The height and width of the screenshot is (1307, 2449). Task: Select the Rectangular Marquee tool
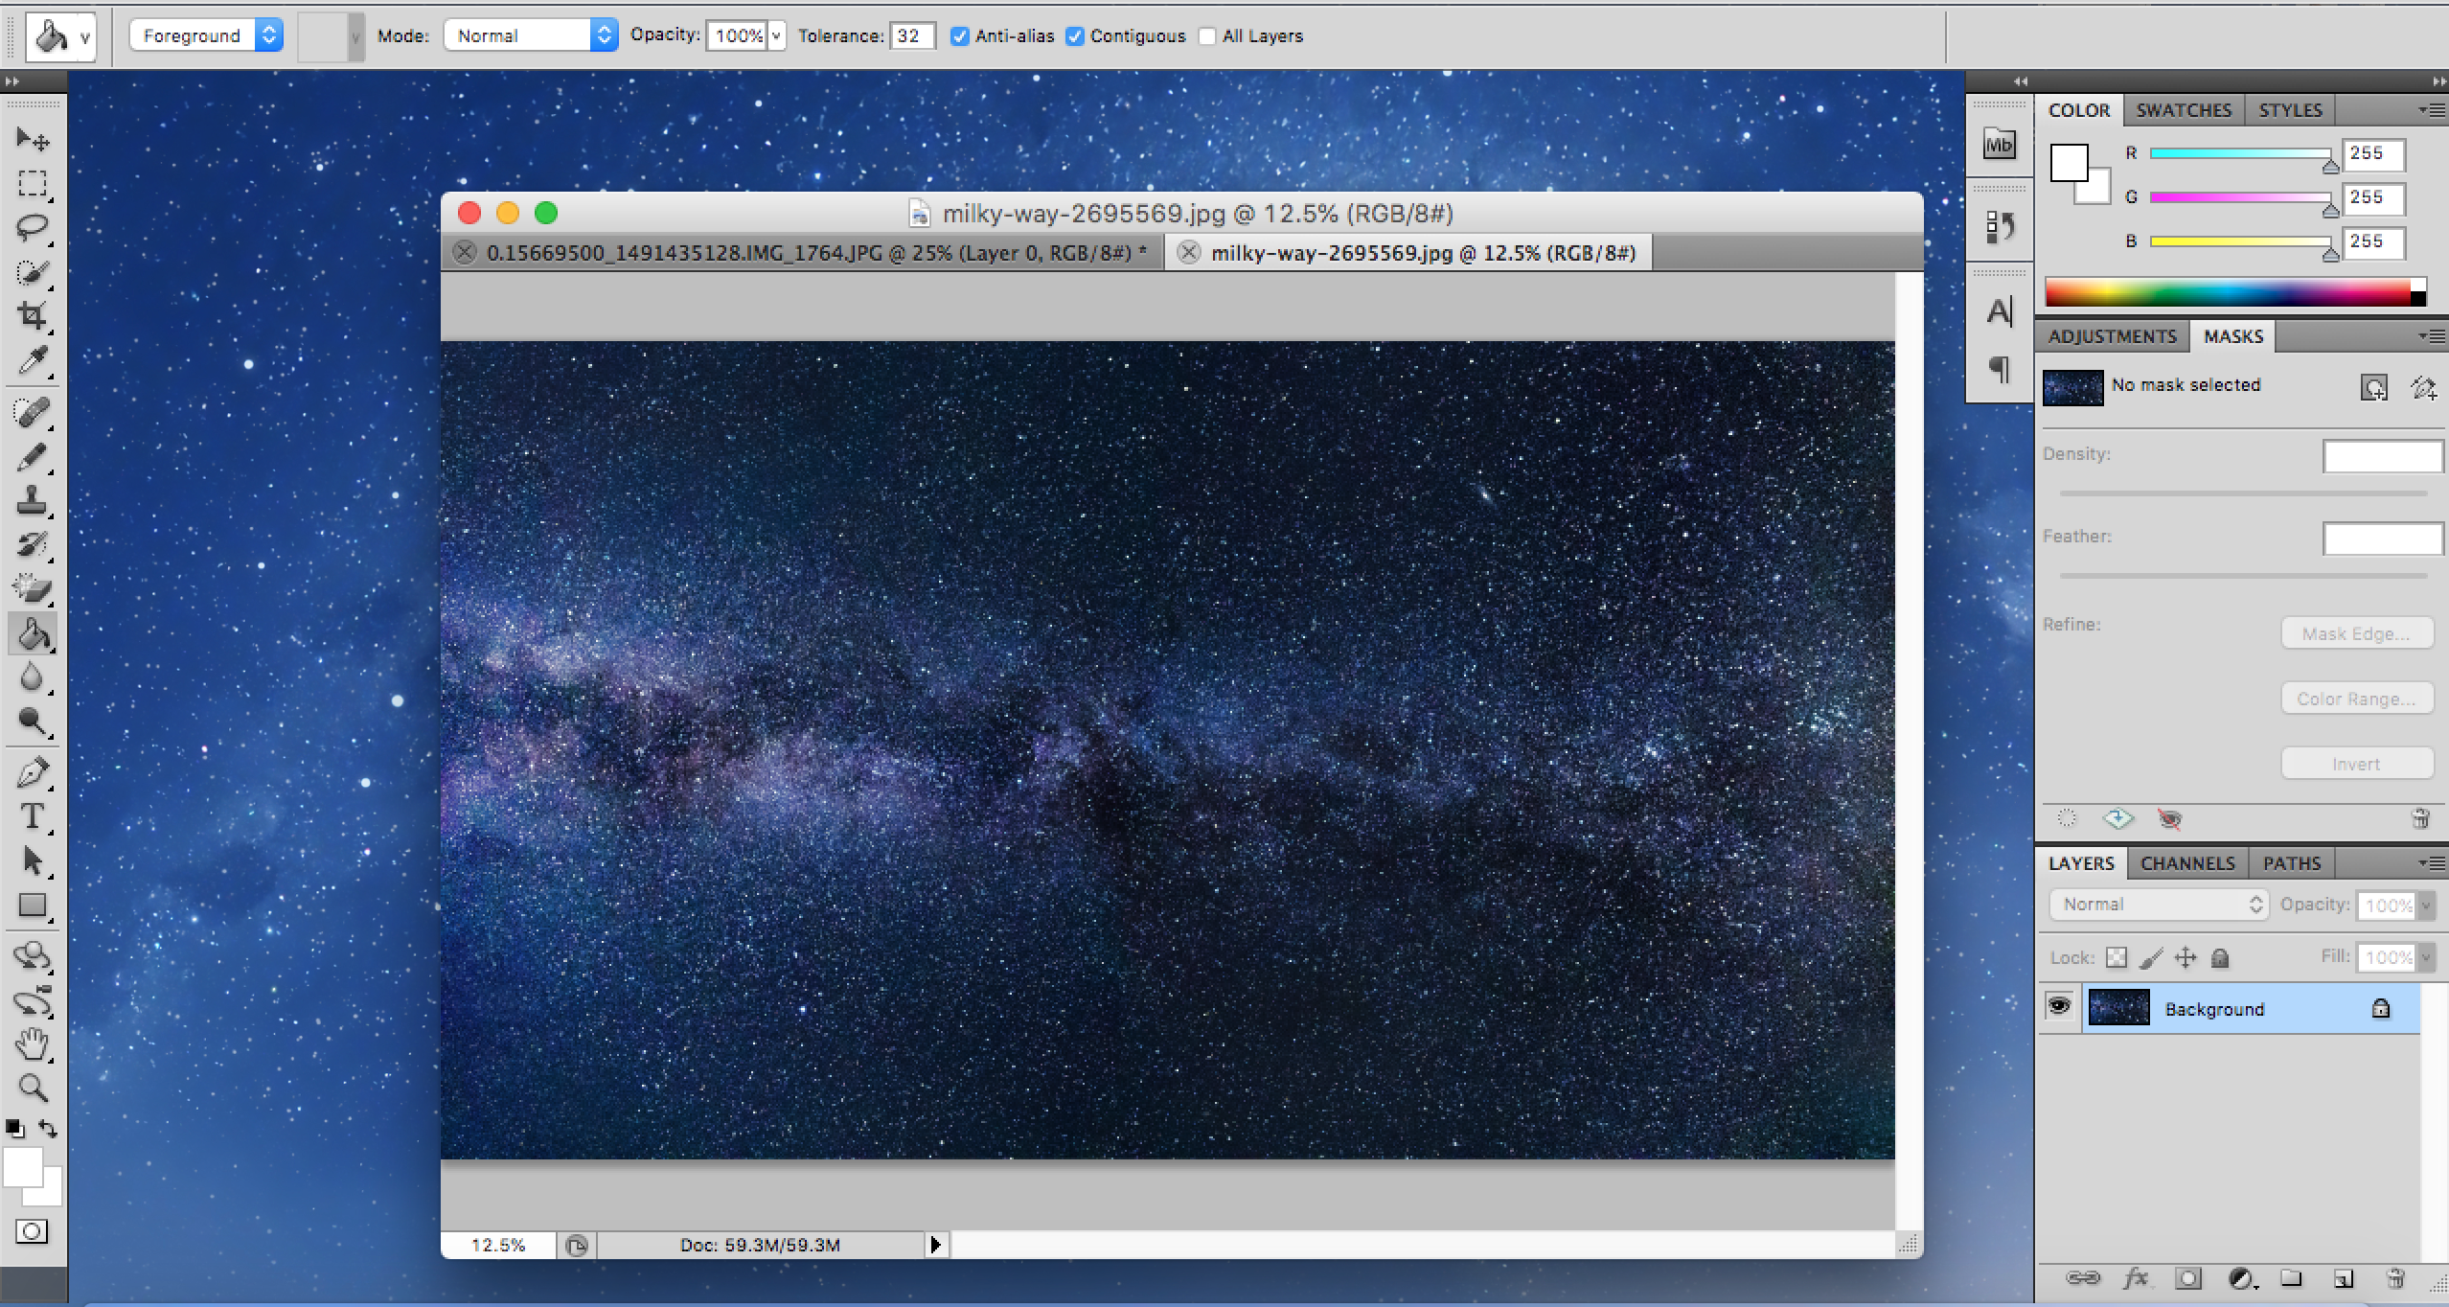33,183
